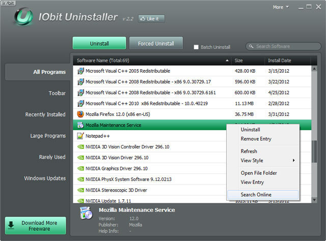Screen dimensions: 326x241
Task: Open the More dropdown menu
Action: [x=281, y=7]
